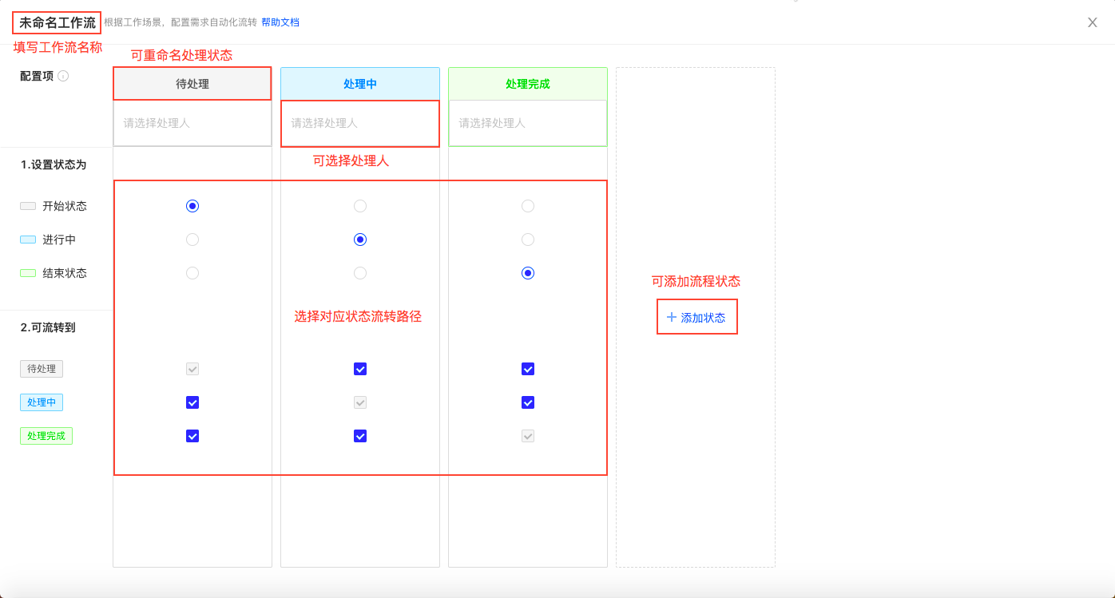
Task: Click the blue swatch beside 进行中
Action: [x=28, y=240]
